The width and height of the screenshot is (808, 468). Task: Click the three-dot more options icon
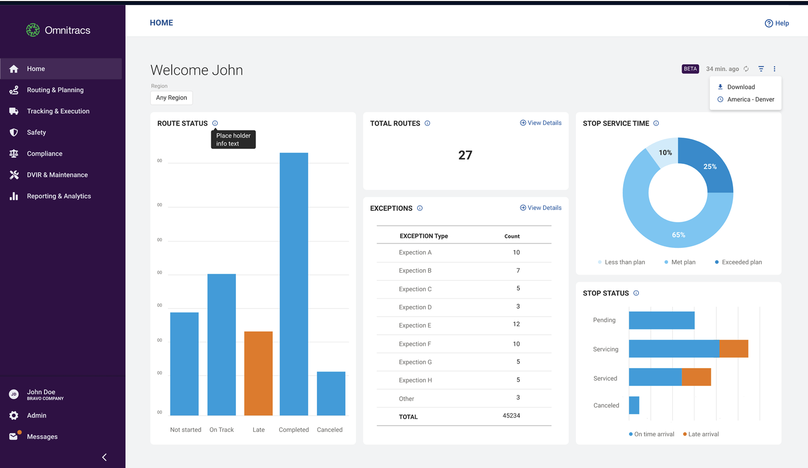click(x=774, y=69)
